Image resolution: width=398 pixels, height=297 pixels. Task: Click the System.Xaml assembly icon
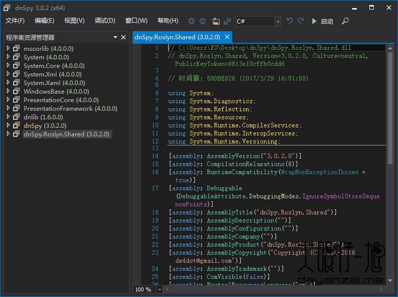16,83
